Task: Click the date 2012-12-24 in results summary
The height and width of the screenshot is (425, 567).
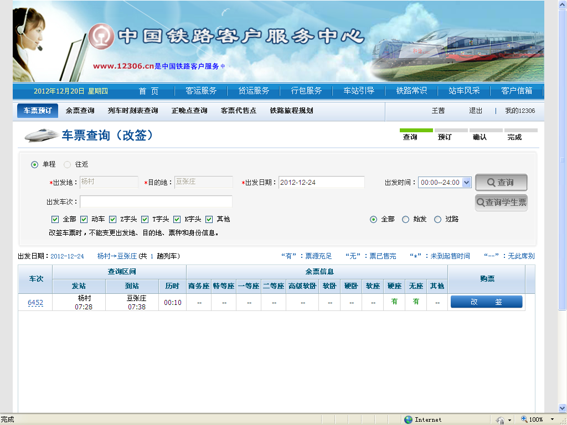Action: pyautogui.click(x=67, y=256)
